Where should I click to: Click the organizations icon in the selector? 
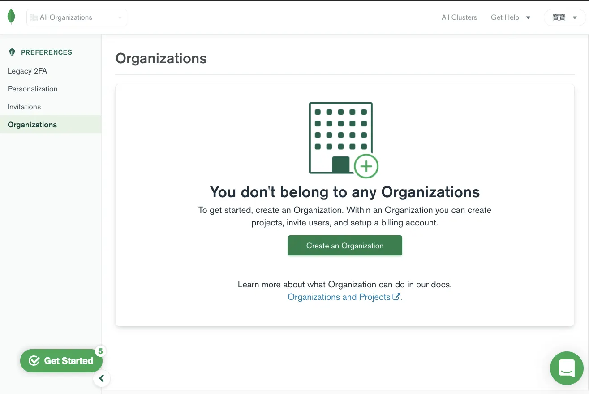coord(34,17)
